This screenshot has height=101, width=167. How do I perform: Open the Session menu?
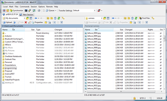(34, 6)
